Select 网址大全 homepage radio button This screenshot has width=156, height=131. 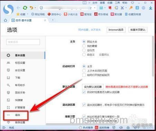[x=84, y=41]
